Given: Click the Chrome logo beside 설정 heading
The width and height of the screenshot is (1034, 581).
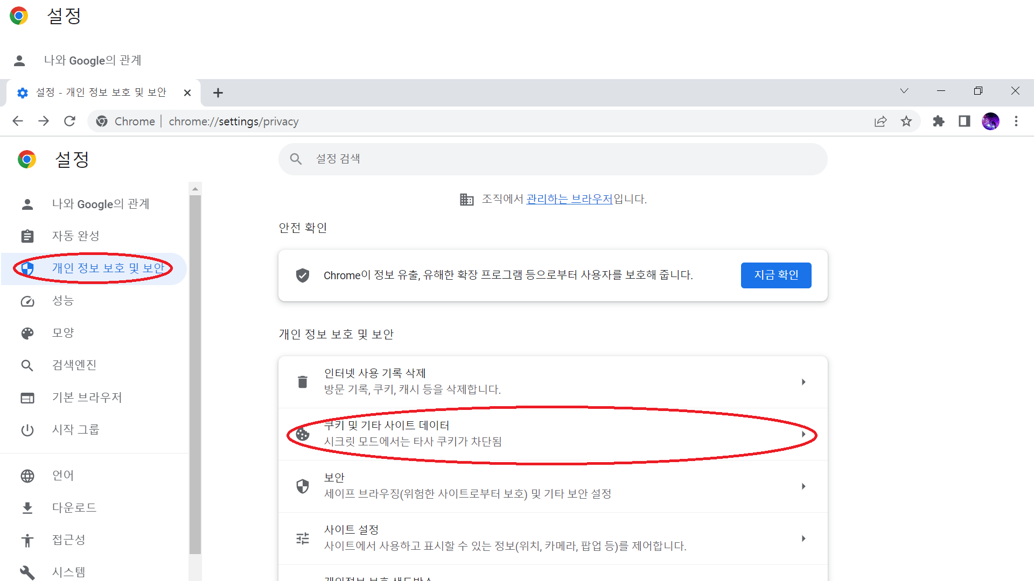Looking at the screenshot, I should (27, 159).
